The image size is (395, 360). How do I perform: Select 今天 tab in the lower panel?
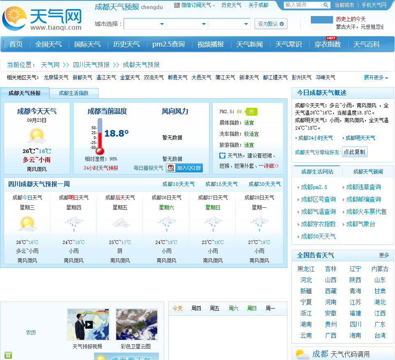click(178, 308)
